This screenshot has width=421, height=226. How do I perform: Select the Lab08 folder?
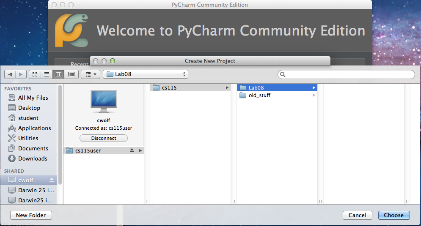[x=256, y=88]
